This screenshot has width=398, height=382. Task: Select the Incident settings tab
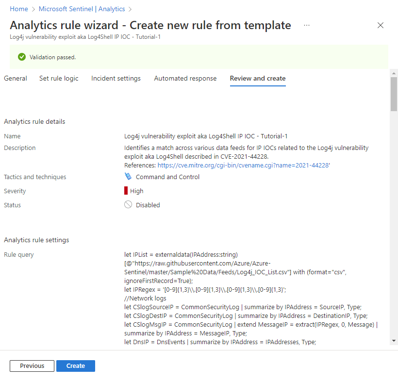coord(116,78)
